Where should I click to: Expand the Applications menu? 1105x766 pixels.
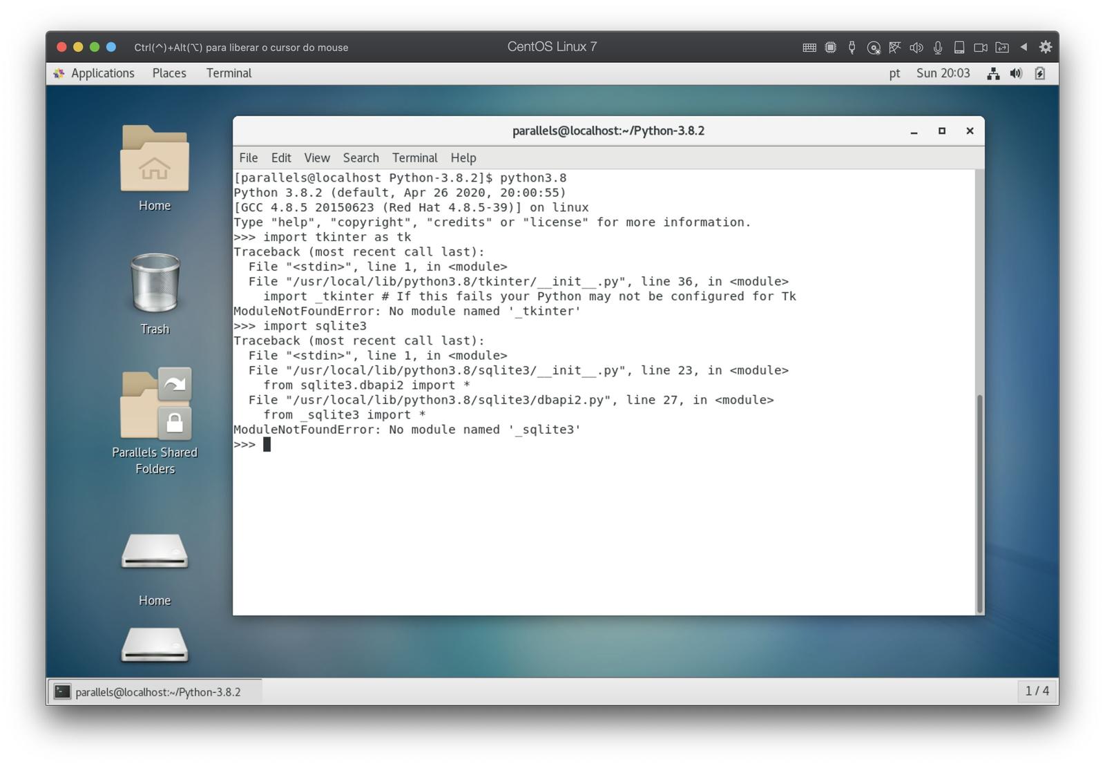pos(102,73)
